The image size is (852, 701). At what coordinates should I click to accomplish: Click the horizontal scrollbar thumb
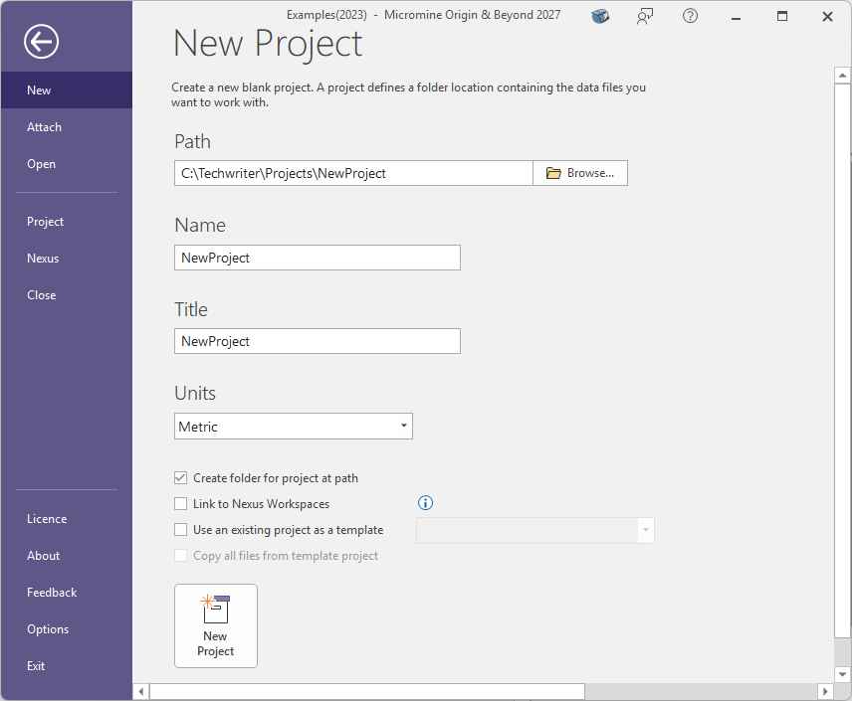click(x=367, y=691)
